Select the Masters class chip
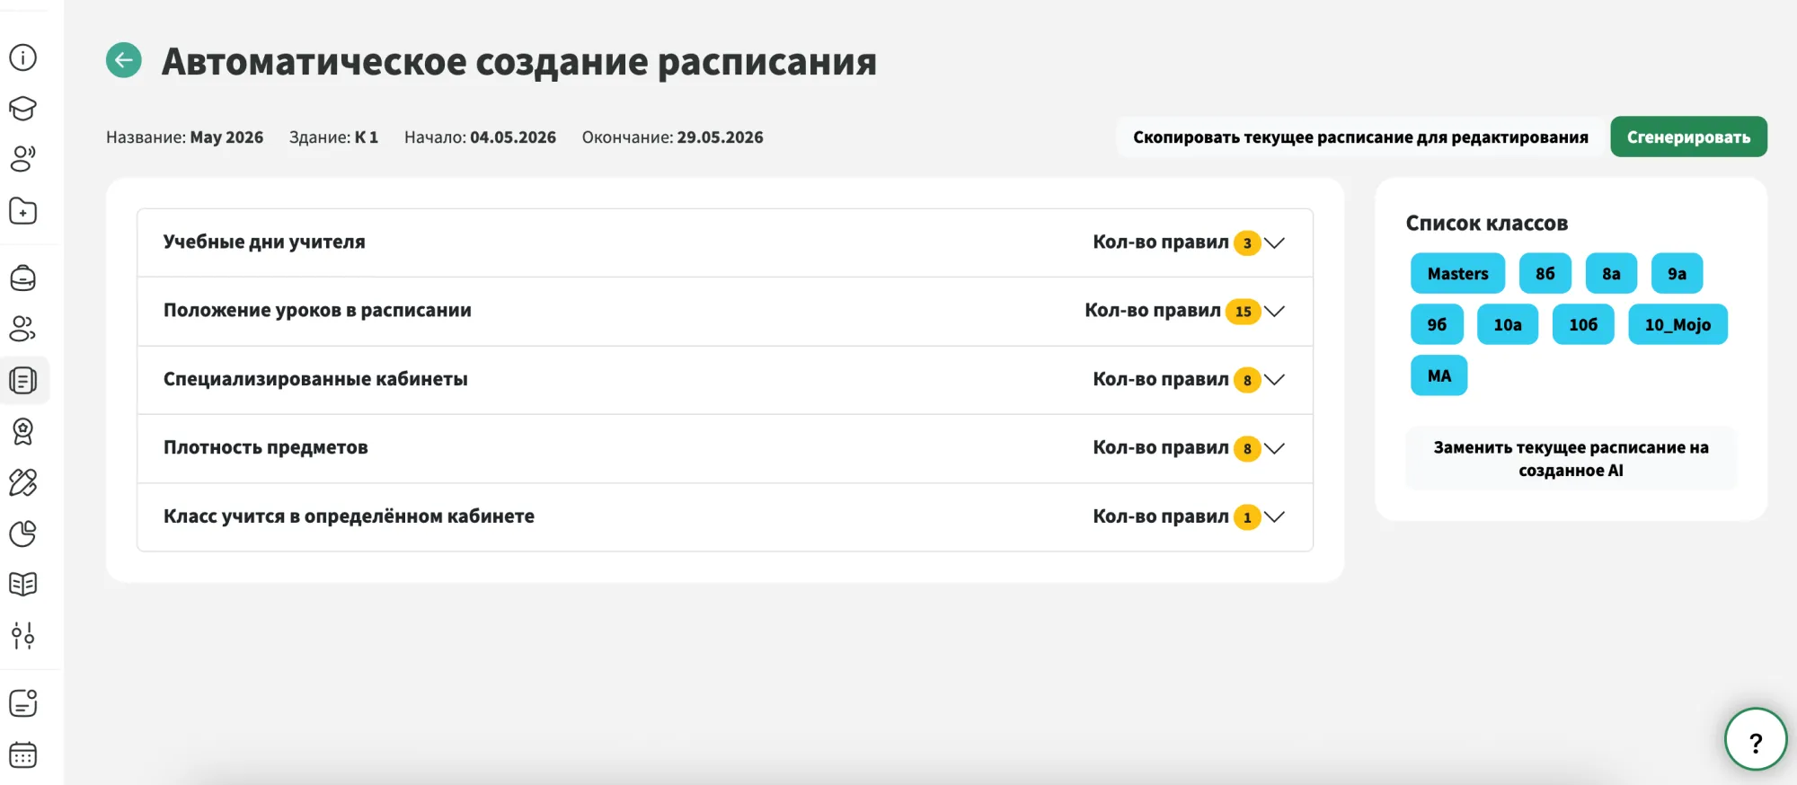Viewport: 1797px width, 785px height. click(1457, 273)
